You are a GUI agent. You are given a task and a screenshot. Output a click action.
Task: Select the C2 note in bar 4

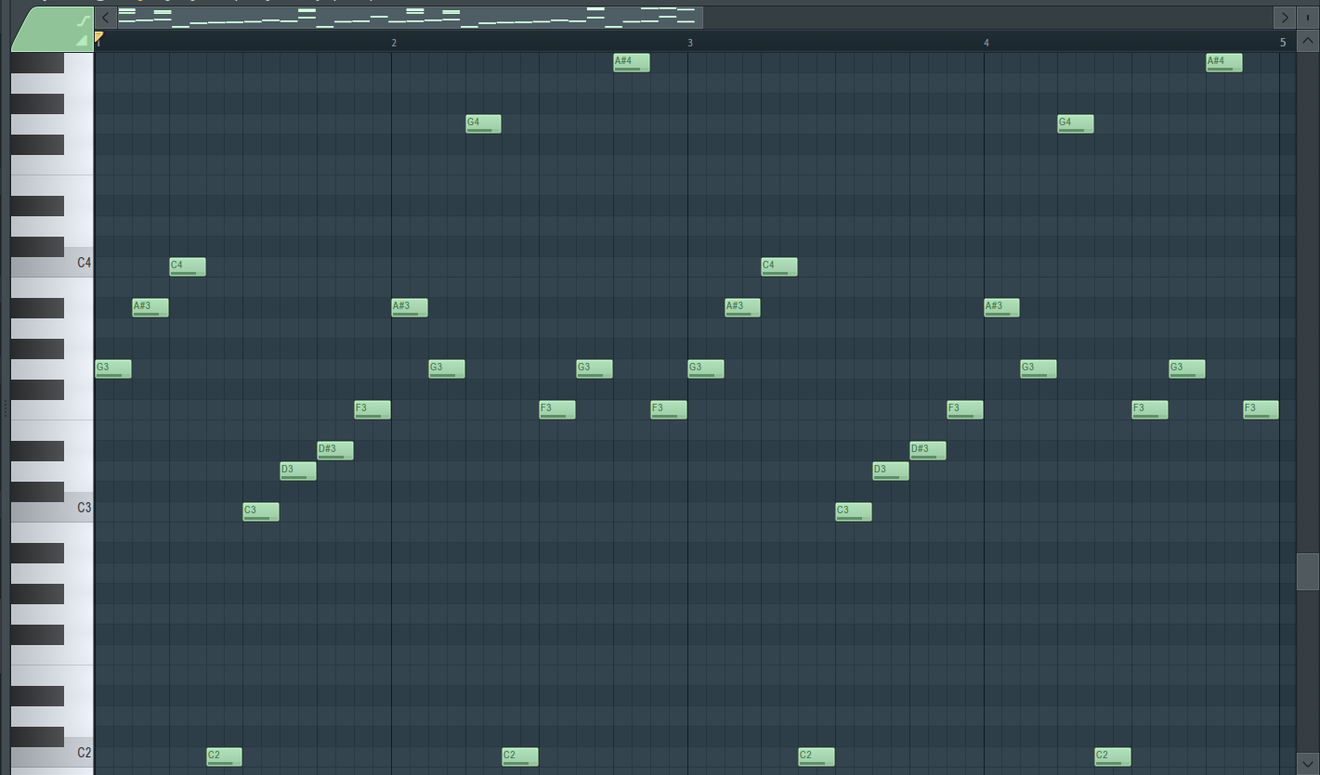(x=1113, y=756)
